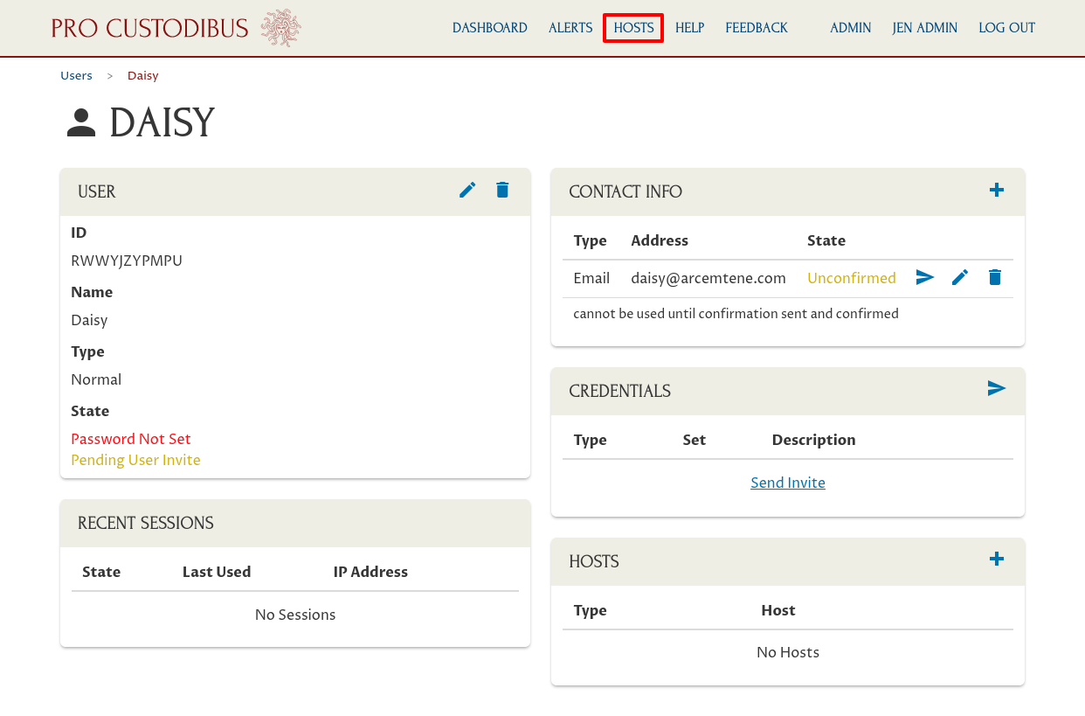Open the Admin section
This screenshot has height=716, width=1085.
[851, 28]
